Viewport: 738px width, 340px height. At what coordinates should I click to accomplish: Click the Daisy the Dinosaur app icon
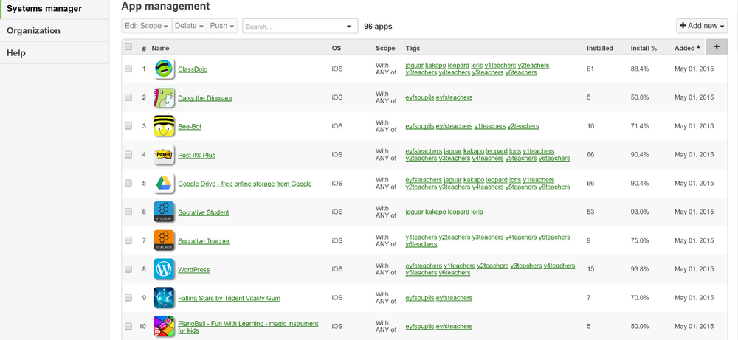coord(164,98)
